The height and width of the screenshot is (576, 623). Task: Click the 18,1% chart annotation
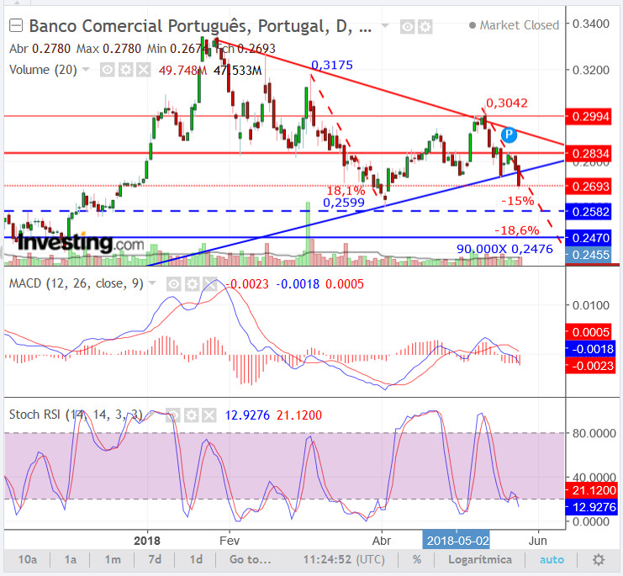(x=346, y=191)
